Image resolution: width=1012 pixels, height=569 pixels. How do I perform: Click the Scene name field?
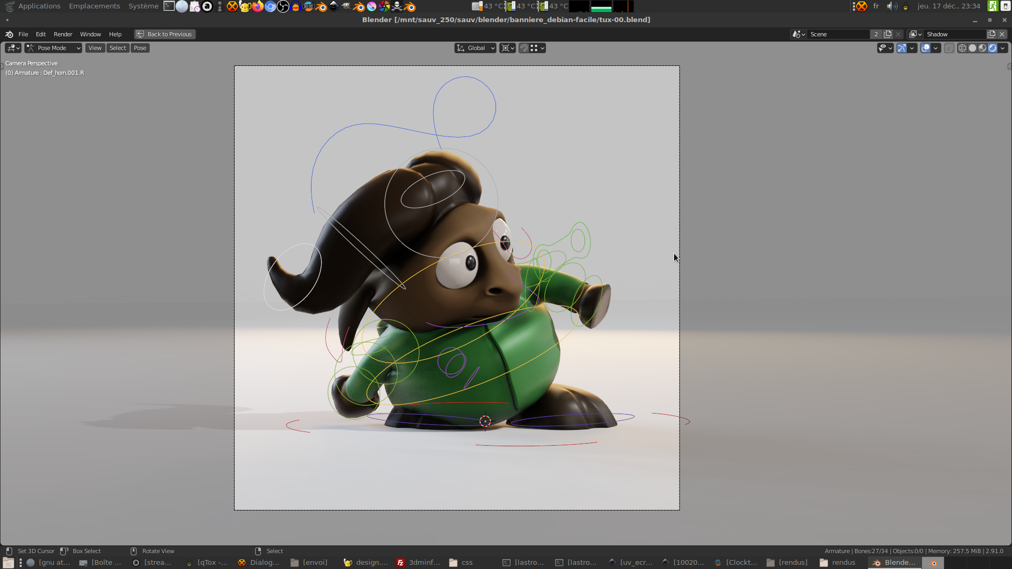click(839, 34)
